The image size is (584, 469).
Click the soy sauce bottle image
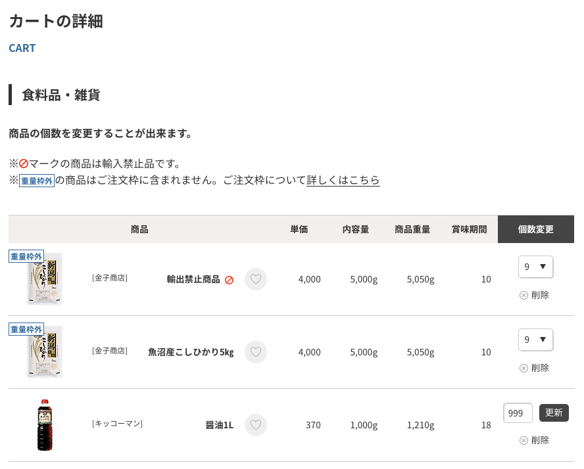(x=44, y=425)
